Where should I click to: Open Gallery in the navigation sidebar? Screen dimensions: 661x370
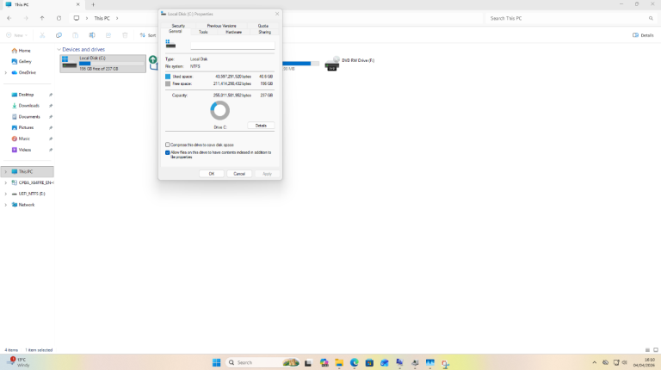[25, 62]
